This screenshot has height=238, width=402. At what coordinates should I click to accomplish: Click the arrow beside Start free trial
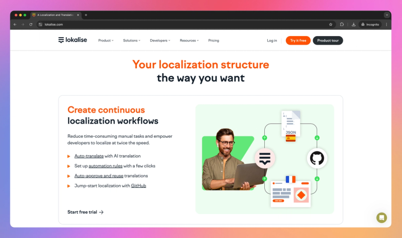(102, 212)
